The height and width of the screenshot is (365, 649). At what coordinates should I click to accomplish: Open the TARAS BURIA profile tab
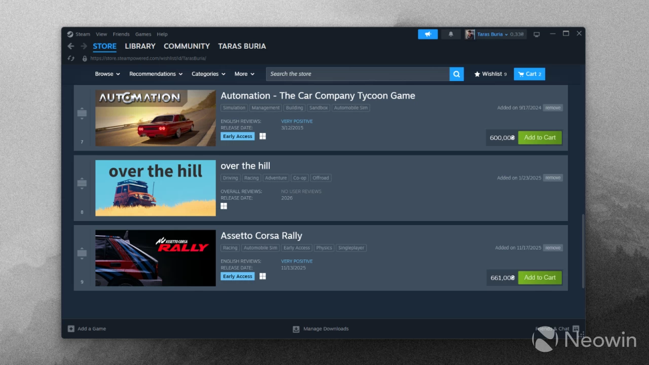[x=242, y=46]
